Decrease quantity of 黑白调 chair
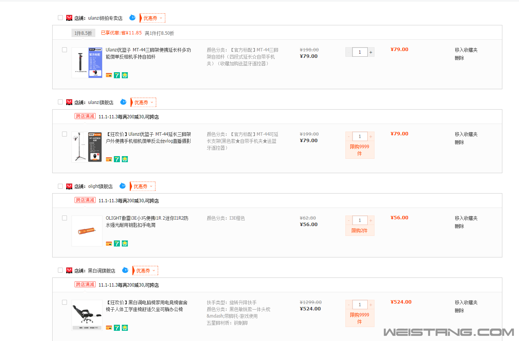The width and height of the screenshot is (519, 341). [x=349, y=305]
